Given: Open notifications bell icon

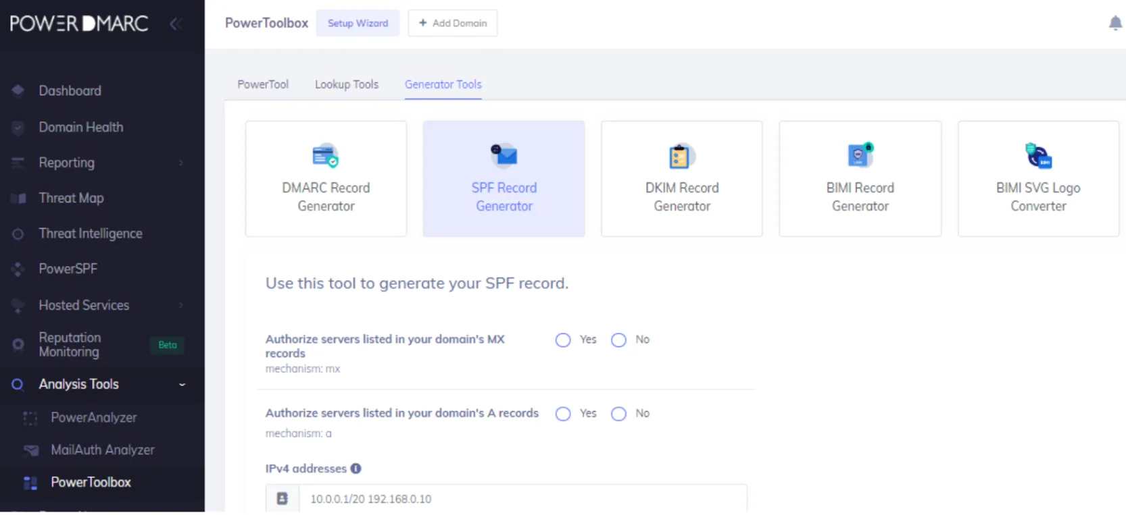Looking at the screenshot, I should tap(1115, 24).
